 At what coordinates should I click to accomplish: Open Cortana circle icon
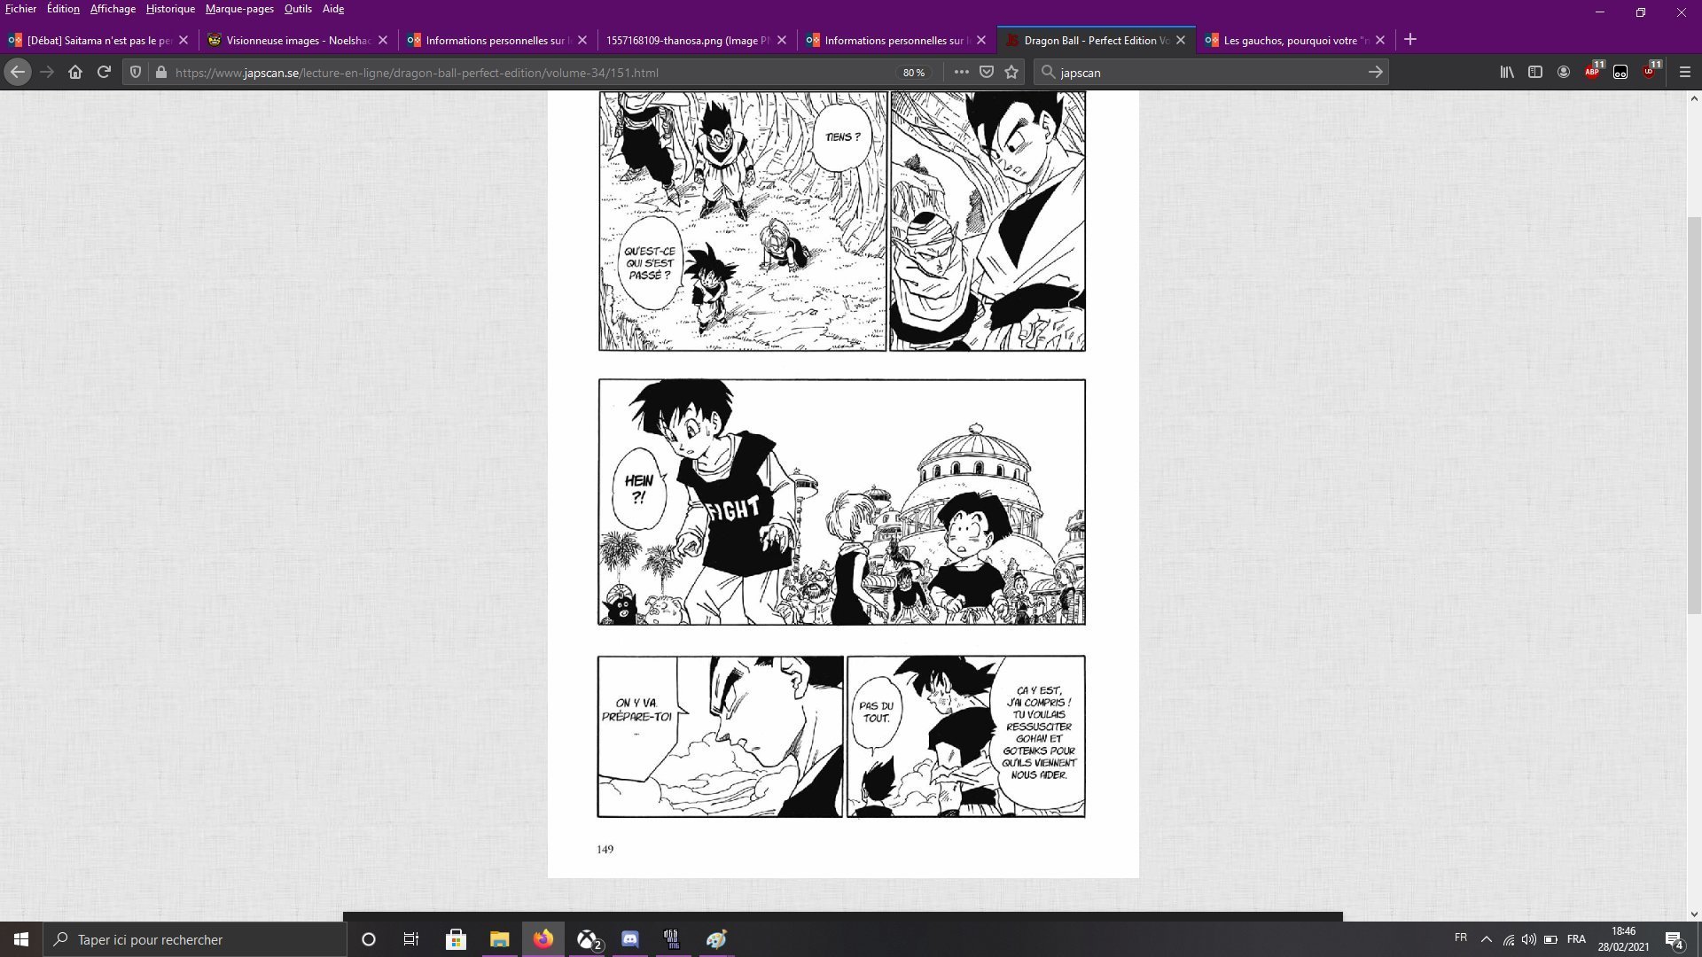tap(369, 939)
